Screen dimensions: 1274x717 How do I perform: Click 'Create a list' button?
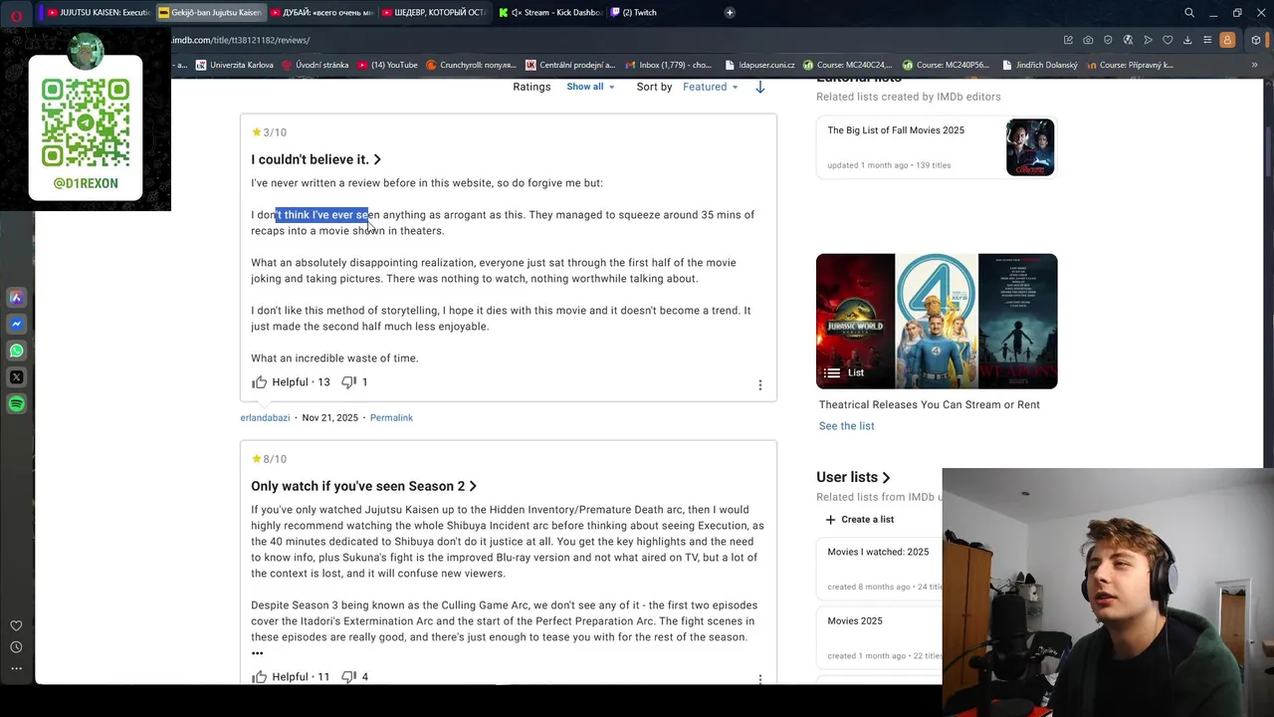point(860,520)
